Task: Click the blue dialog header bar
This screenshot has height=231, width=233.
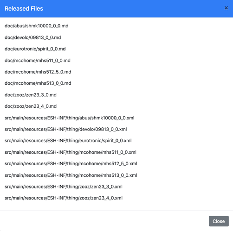Action: pos(116,8)
